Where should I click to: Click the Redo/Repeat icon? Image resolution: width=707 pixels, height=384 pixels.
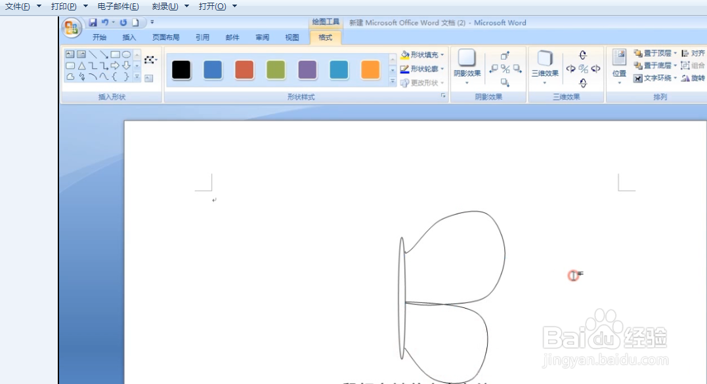(123, 22)
